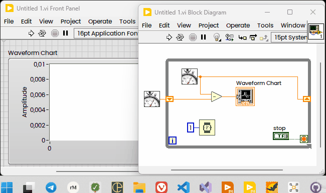Select numeric constant 1 on diagram
This screenshot has width=326, height=193.
click(x=191, y=127)
